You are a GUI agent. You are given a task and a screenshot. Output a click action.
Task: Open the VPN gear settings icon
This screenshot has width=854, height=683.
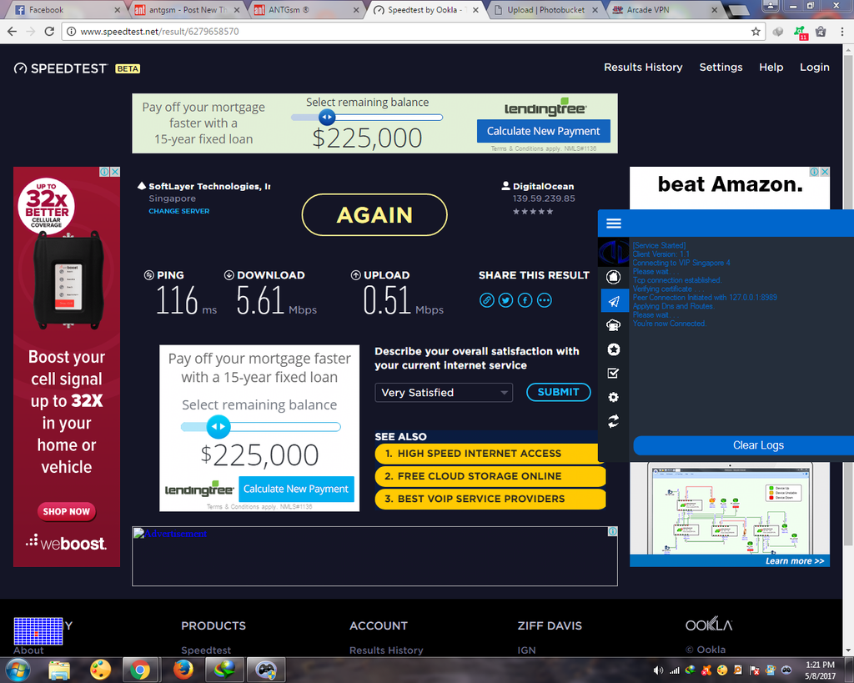click(x=614, y=398)
